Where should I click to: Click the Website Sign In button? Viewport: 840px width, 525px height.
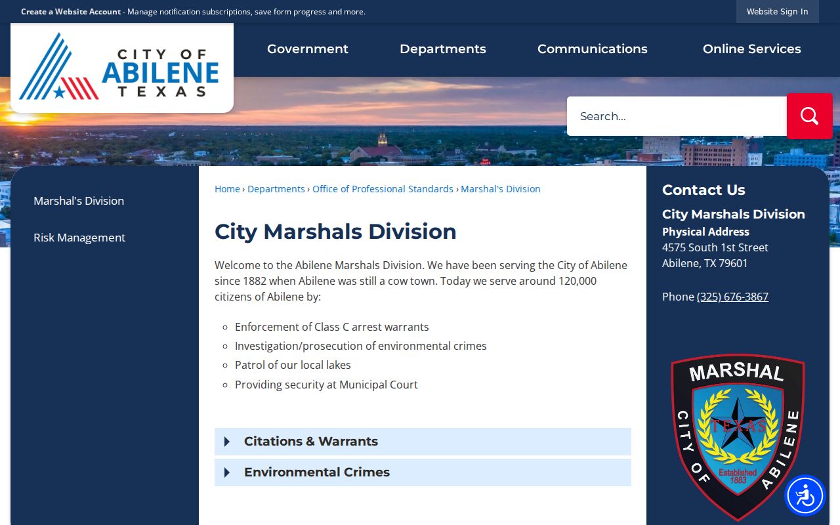coord(778,12)
